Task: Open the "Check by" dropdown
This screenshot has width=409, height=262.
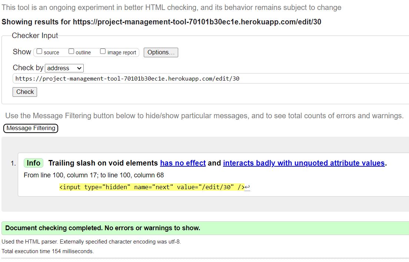Action: click(64, 68)
